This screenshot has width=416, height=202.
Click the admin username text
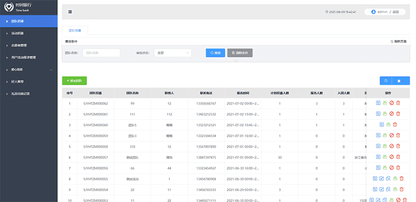[x=382, y=12]
